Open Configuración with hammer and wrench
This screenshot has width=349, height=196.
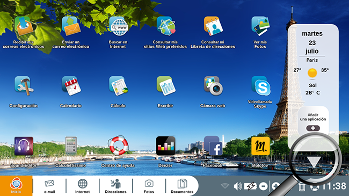click(x=24, y=86)
